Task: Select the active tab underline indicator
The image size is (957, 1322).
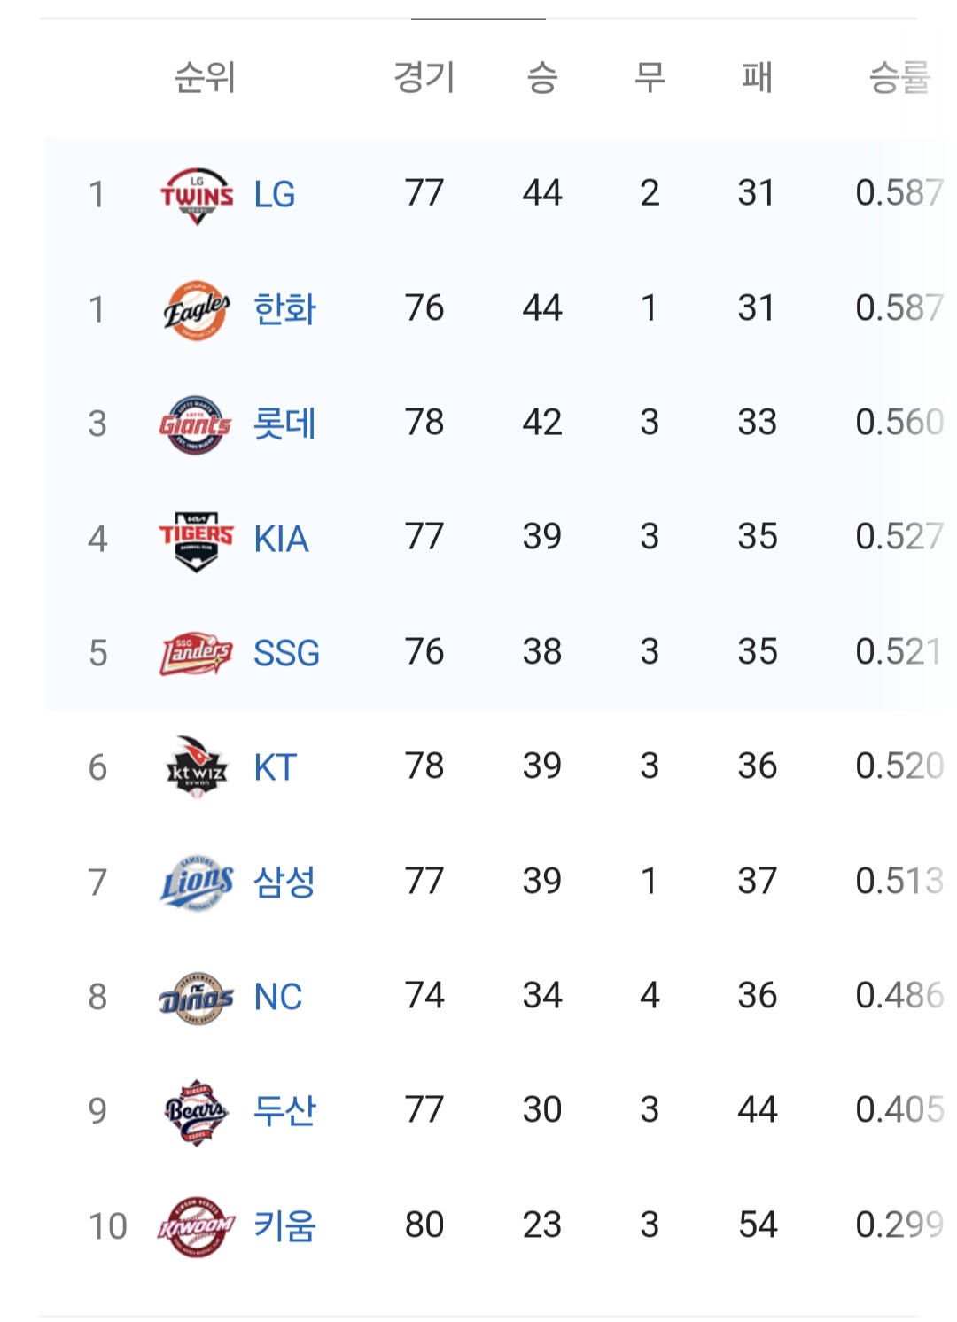Action: [x=478, y=18]
